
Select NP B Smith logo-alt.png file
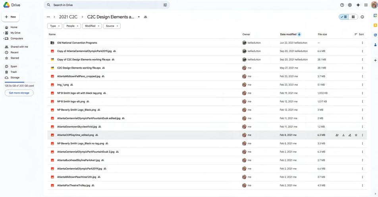click(x=207, y=101)
